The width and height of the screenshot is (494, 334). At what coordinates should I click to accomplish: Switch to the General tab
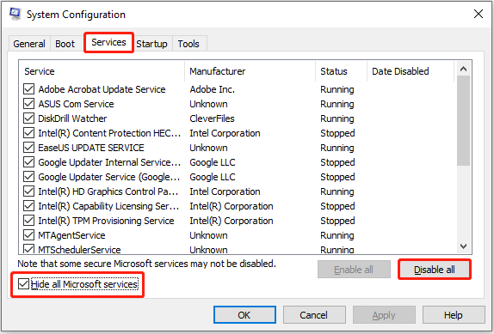click(x=29, y=44)
